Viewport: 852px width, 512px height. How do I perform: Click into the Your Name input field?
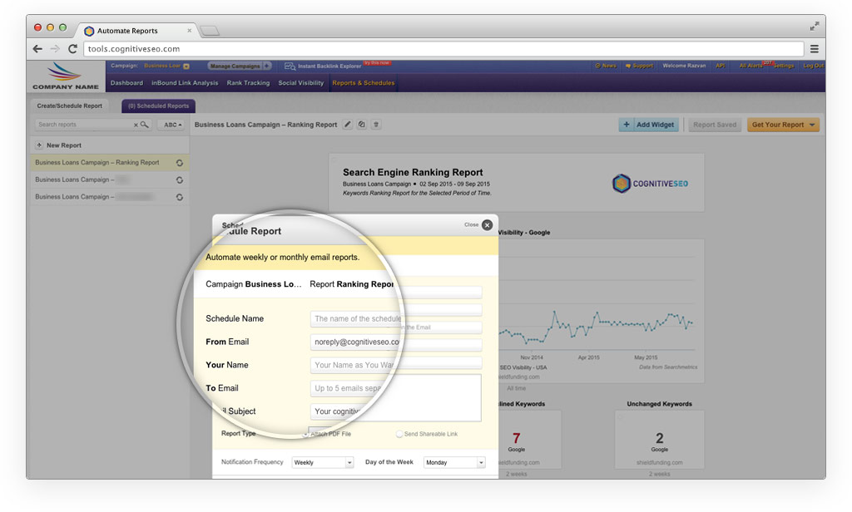pyautogui.click(x=352, y=365)
